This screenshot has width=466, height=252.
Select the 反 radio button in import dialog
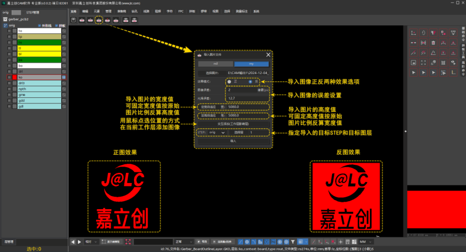click(250, 82)
